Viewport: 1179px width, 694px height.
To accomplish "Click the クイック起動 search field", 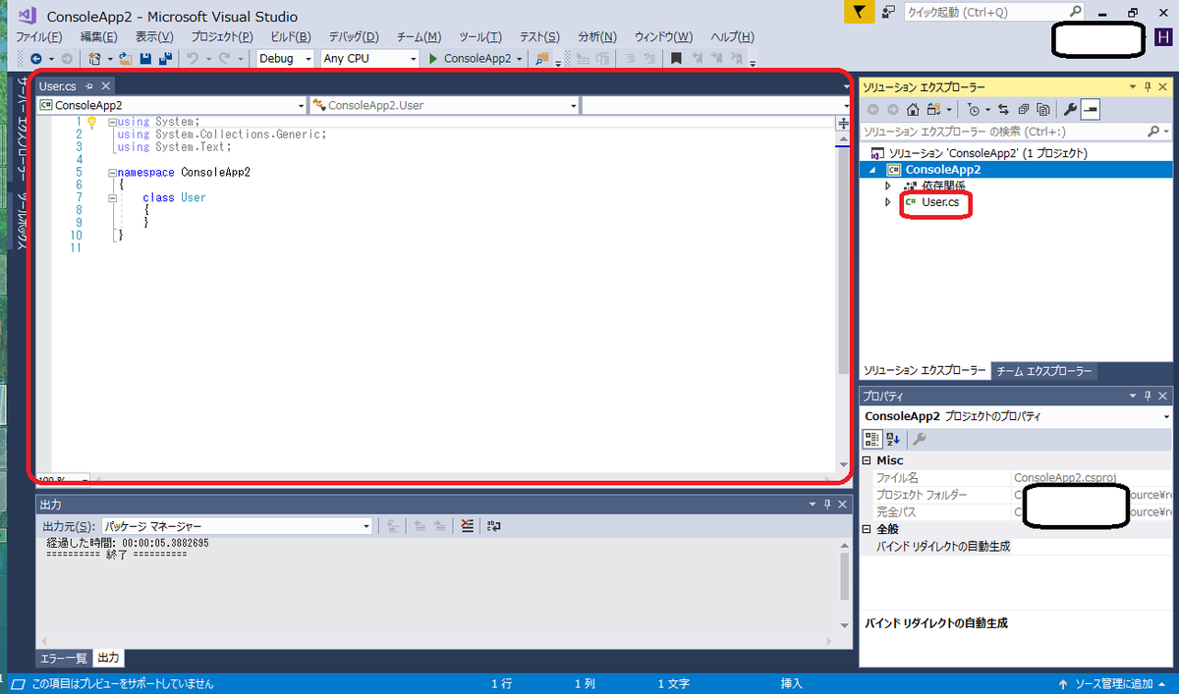I will [994, 12].
